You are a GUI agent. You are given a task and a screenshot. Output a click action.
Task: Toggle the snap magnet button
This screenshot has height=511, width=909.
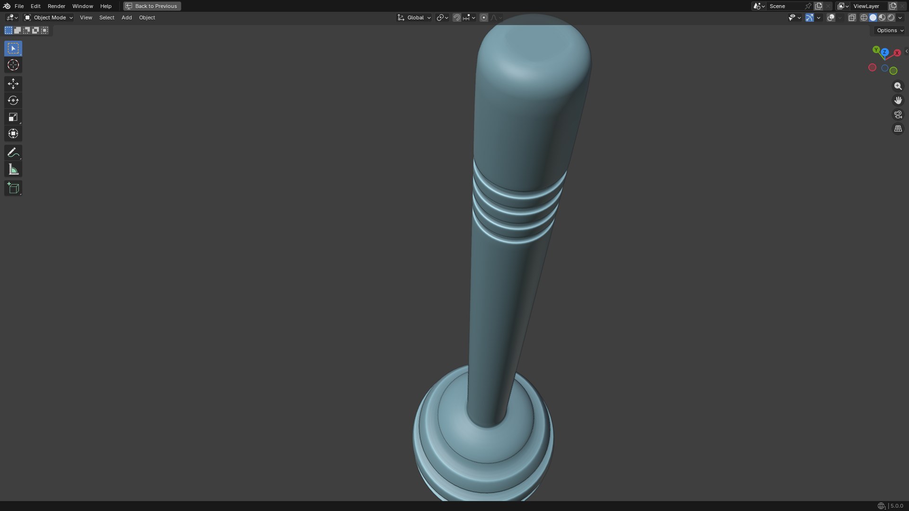(x=457, y=18)
